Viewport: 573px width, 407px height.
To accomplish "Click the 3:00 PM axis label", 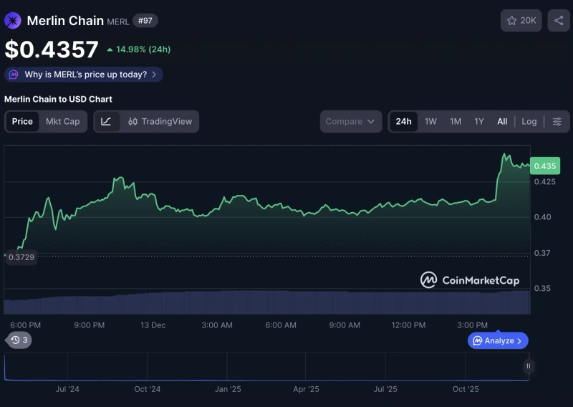I will click(472, 325).
